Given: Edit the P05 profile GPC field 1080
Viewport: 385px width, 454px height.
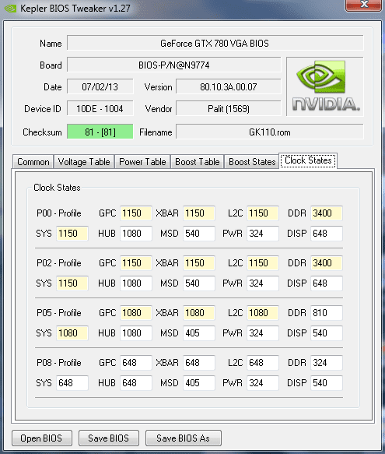Looking at the screenshot, I should [136, 313].
